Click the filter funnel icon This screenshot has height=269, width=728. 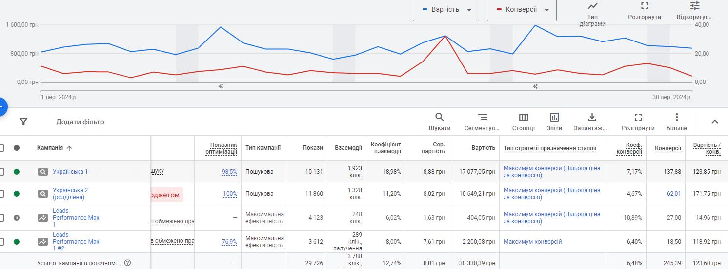(x=23, y=122)
